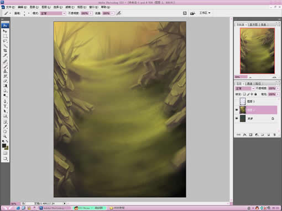Switch to the 直方图 tab
The width and height of the screenshot is (282, 211).
[253, 25]
